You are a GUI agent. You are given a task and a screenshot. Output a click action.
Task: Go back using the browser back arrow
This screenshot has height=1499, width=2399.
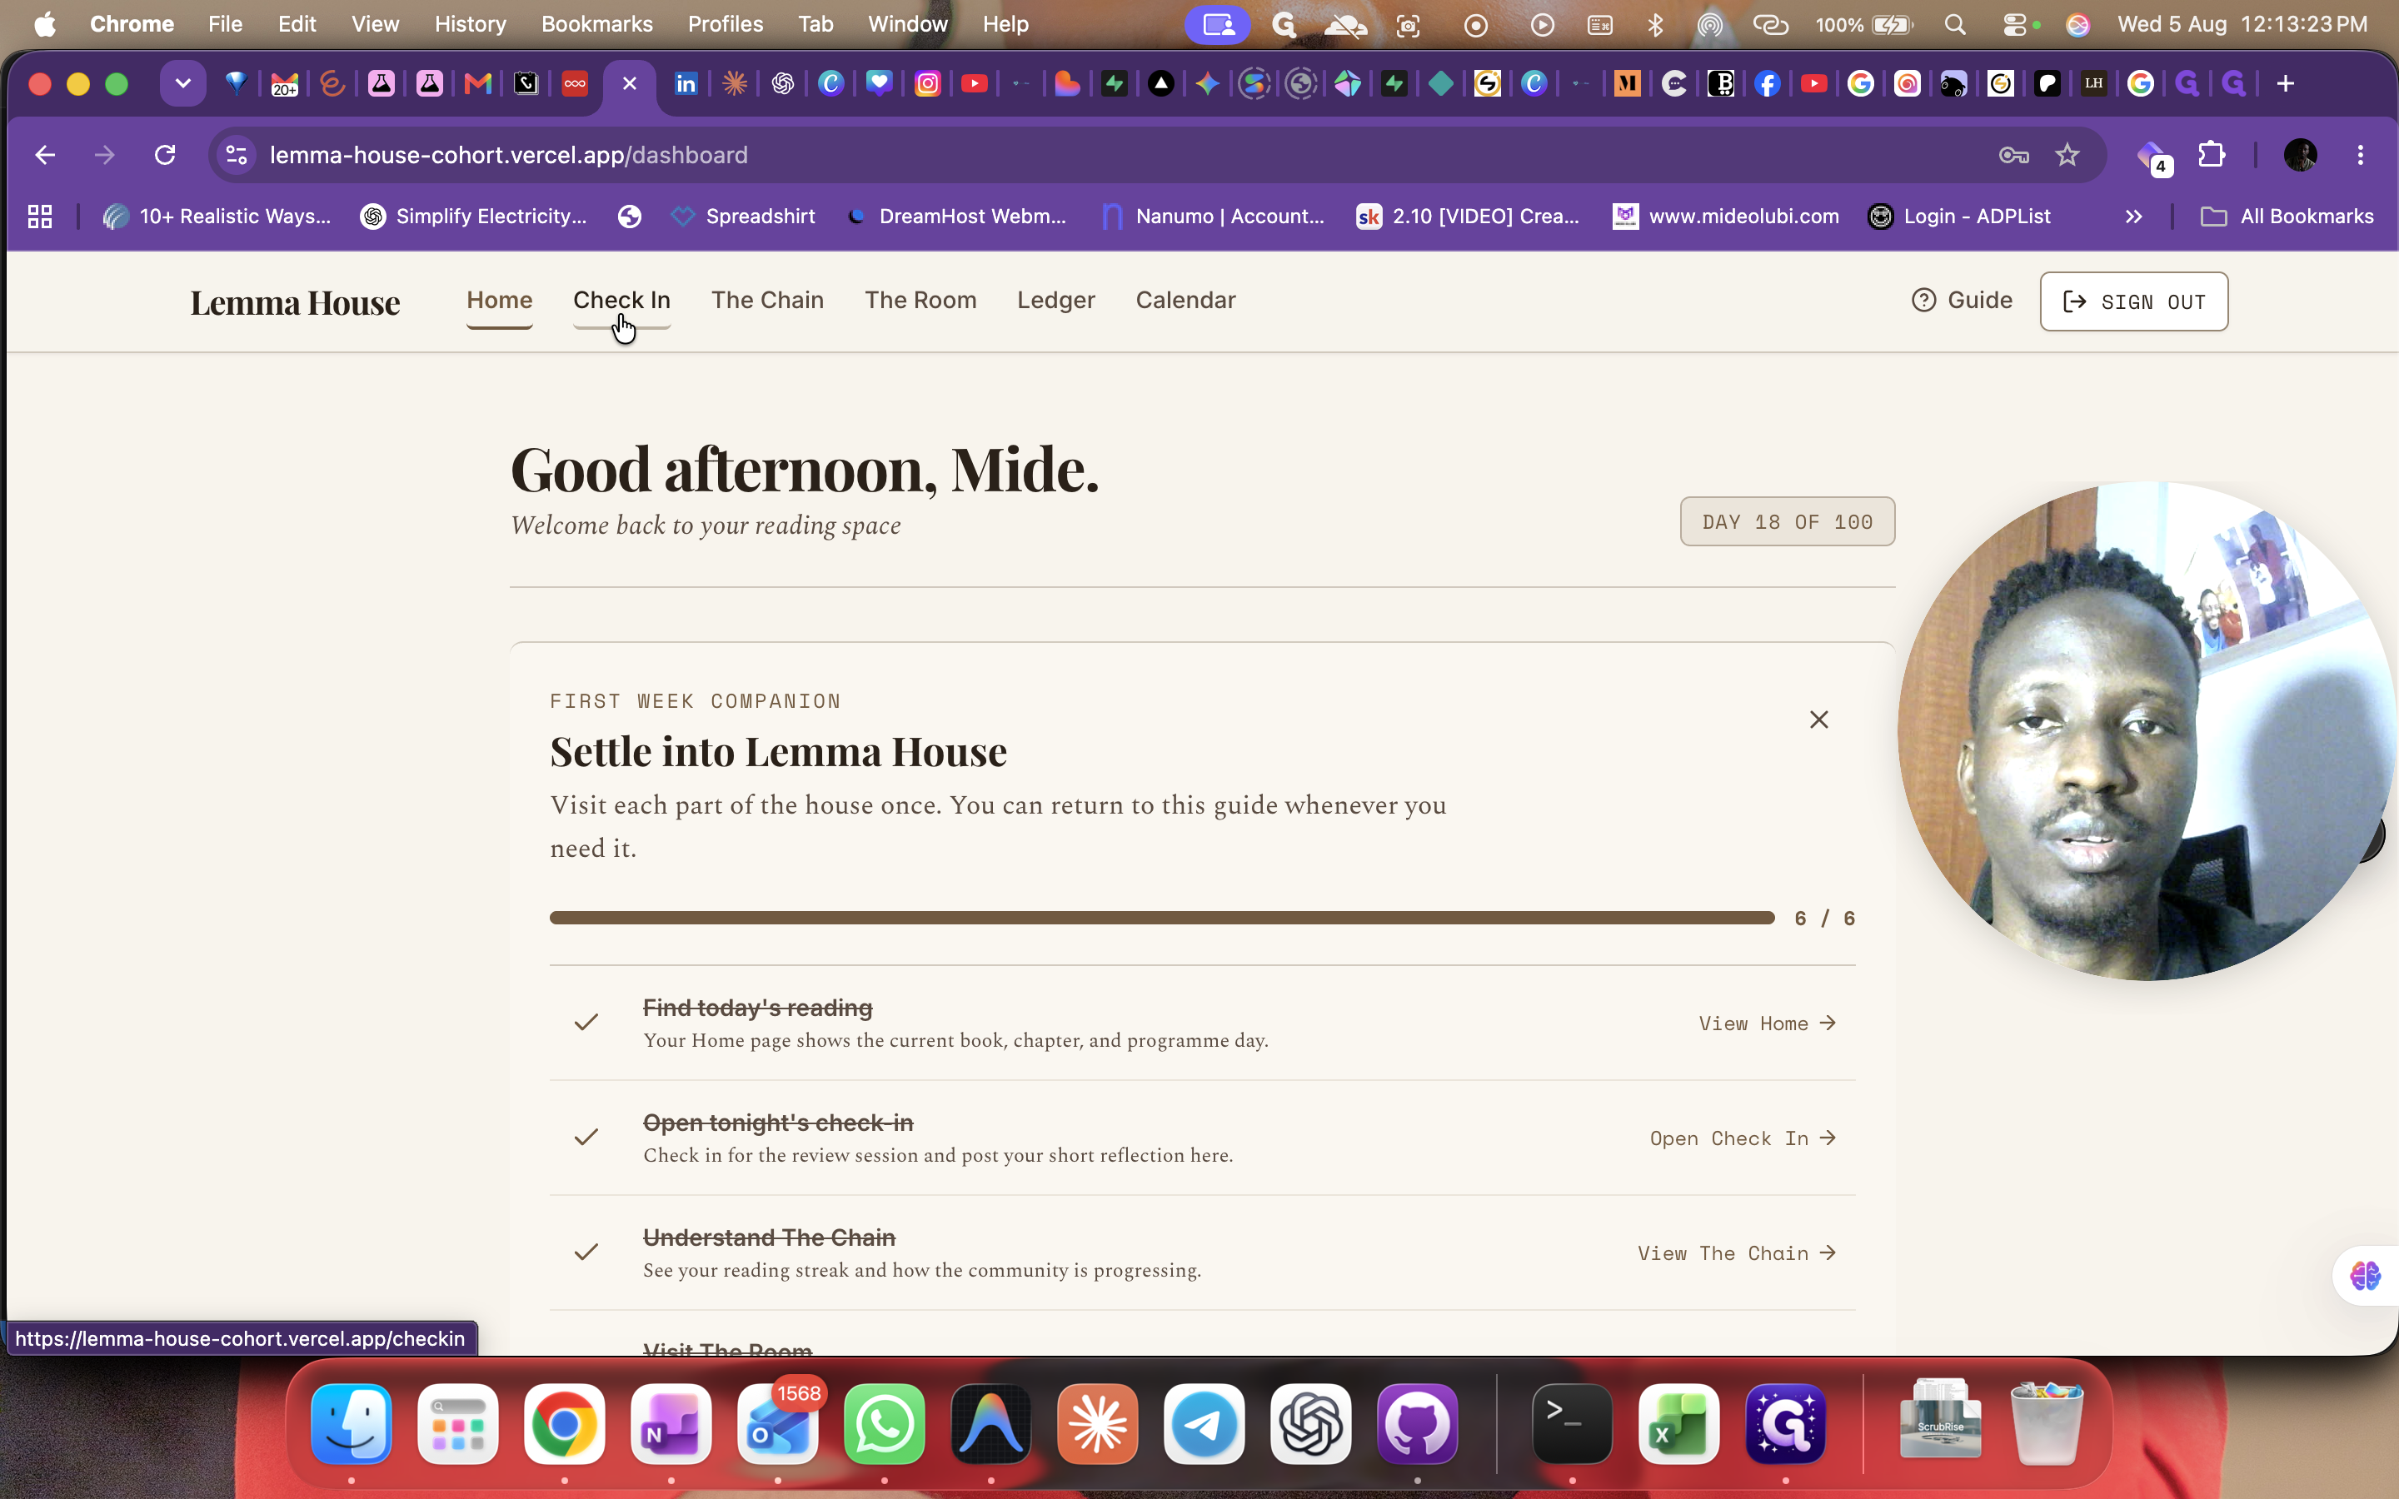[45, 155]
